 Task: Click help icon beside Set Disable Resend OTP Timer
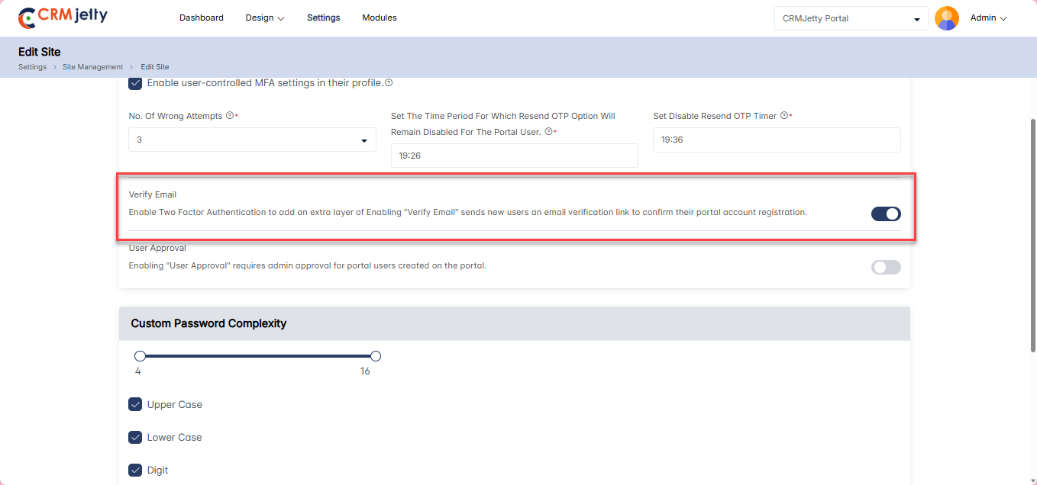coord(784,116)
